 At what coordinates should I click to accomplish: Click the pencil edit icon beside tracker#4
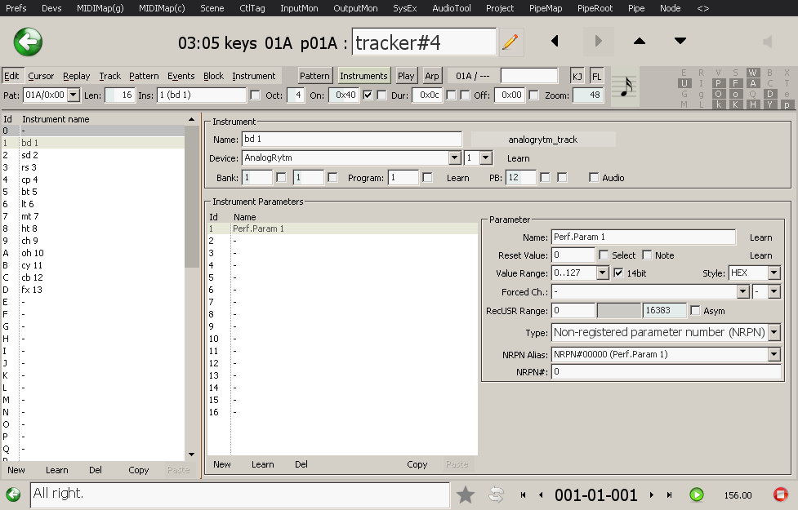pos(510,42)
